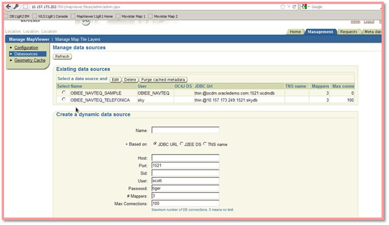The width and height of the screenshot is (389, 225).
Task: Click the OC4J DS column header
Action: point(183,86)
